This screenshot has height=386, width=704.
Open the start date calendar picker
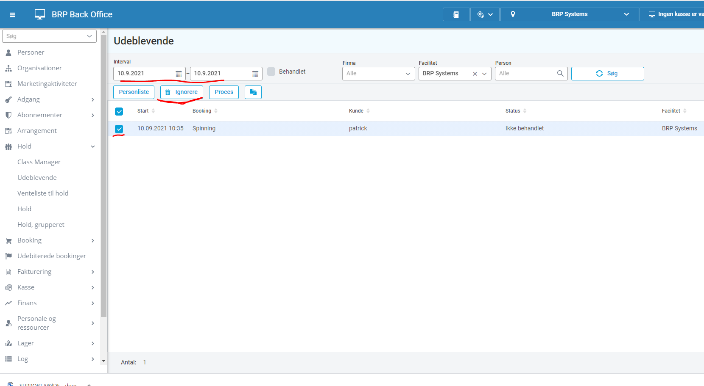click(x=179, y=74)
